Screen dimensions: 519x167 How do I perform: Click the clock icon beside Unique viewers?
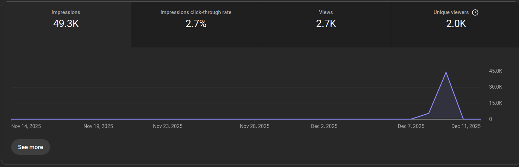click(475, 13)
